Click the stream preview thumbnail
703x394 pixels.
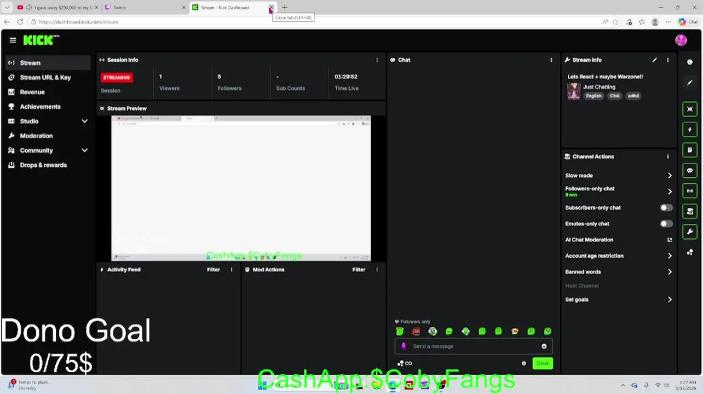click(x=241, y=188)
